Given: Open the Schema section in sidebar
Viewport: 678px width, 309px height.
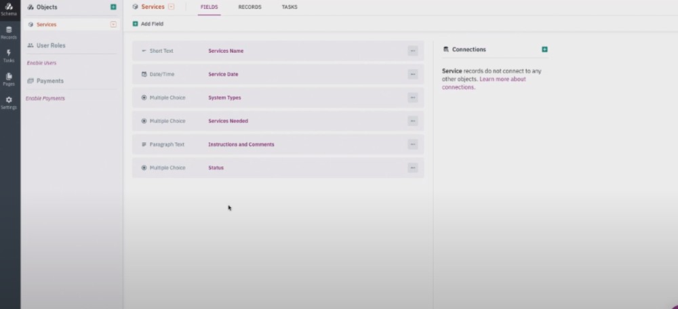Looking at the screenshot, I should click(9, 9).
